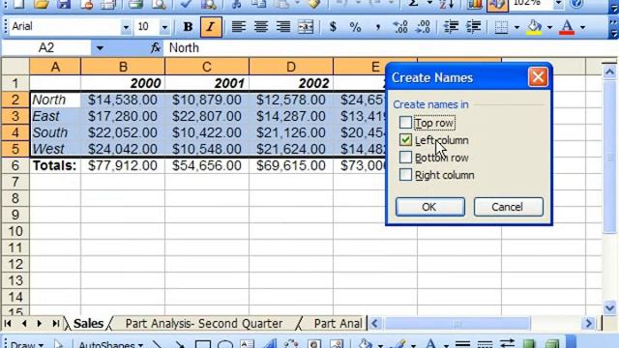The height and width of the screenshot is (348, 619).
Task: Go to last sheet tab arrow
Action: pyautogui.click(x=56, y=324)
